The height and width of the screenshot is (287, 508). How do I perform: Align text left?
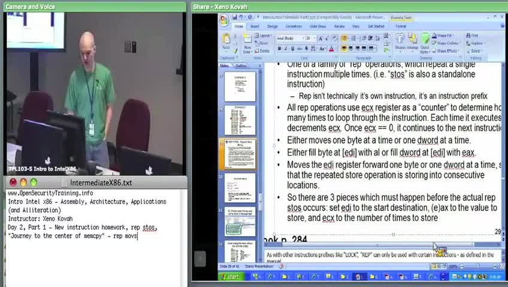pos(344,49)
